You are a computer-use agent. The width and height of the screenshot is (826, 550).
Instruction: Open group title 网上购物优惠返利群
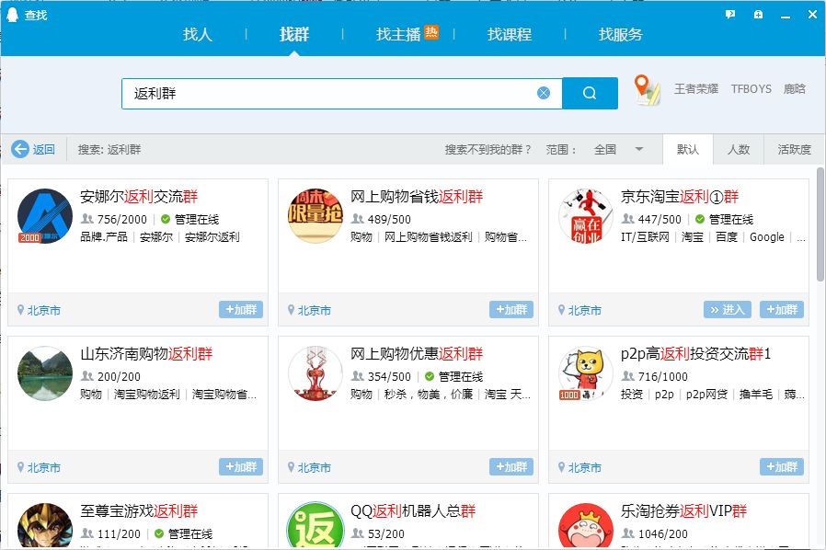coord(417,353)
